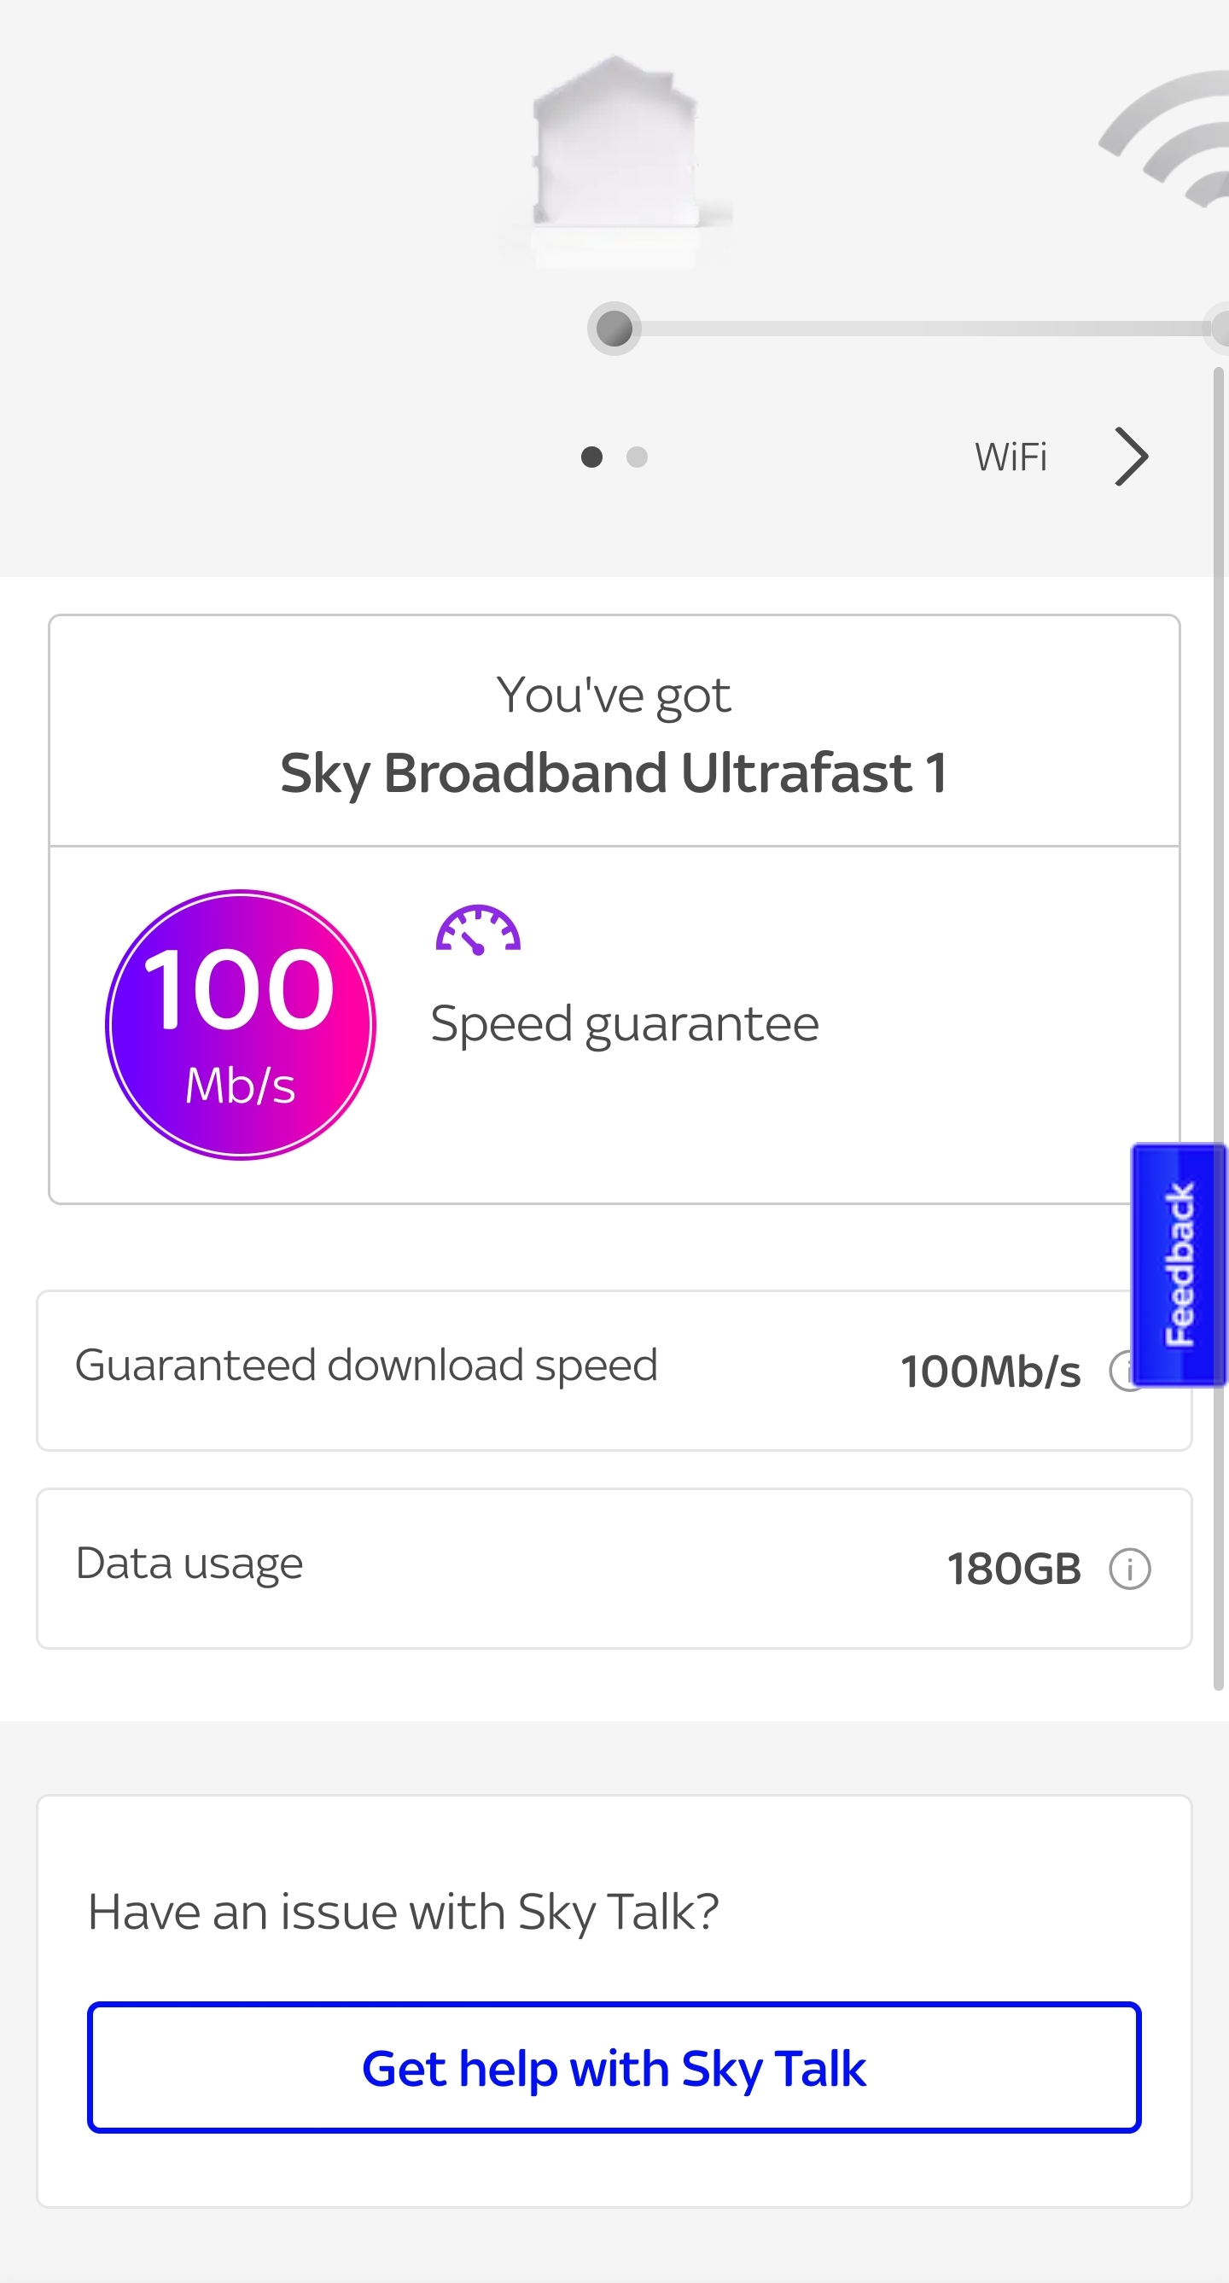Tap the 180GB data usage value
The height and width of the screenshot is (2283, 1229).
1014,1569
